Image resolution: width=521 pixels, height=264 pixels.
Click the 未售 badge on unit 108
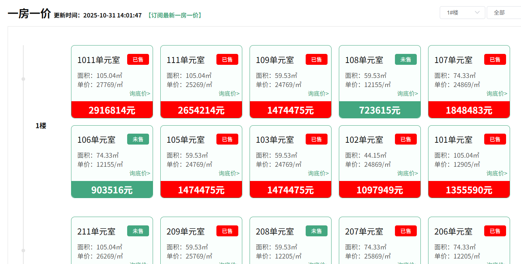coord(406,59)
